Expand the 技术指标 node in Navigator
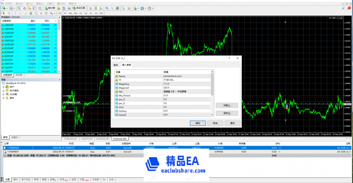This screenshot has width=353, height=183. point(4,90)
